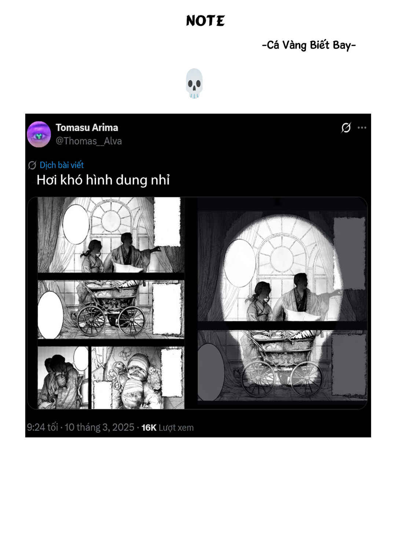Click the 9:24 tối timestamp
This screenshot has width=396, height=559.
click(x=42, y=427)
